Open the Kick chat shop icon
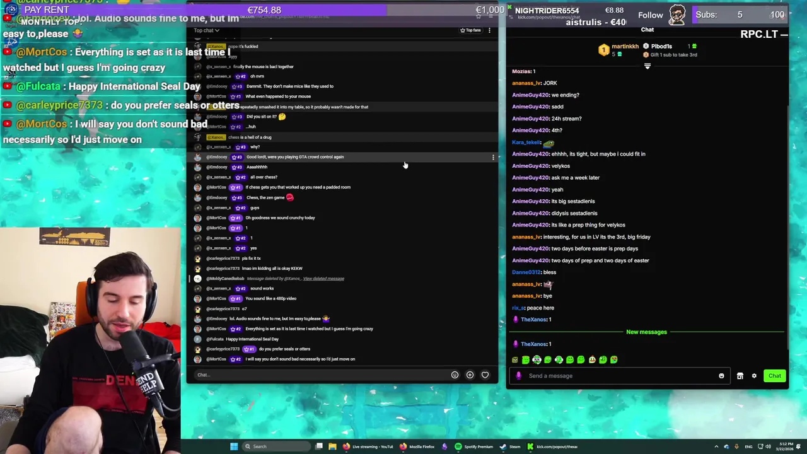 pos(740,376)
